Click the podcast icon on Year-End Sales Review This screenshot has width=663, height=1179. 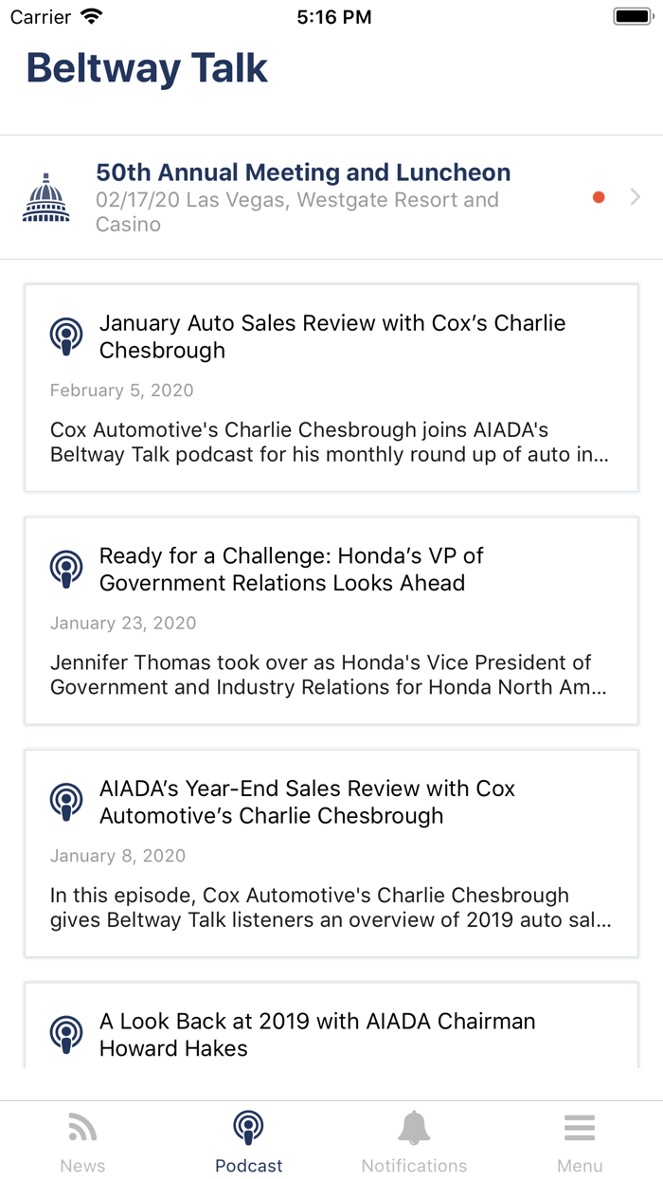coord(65,800)
